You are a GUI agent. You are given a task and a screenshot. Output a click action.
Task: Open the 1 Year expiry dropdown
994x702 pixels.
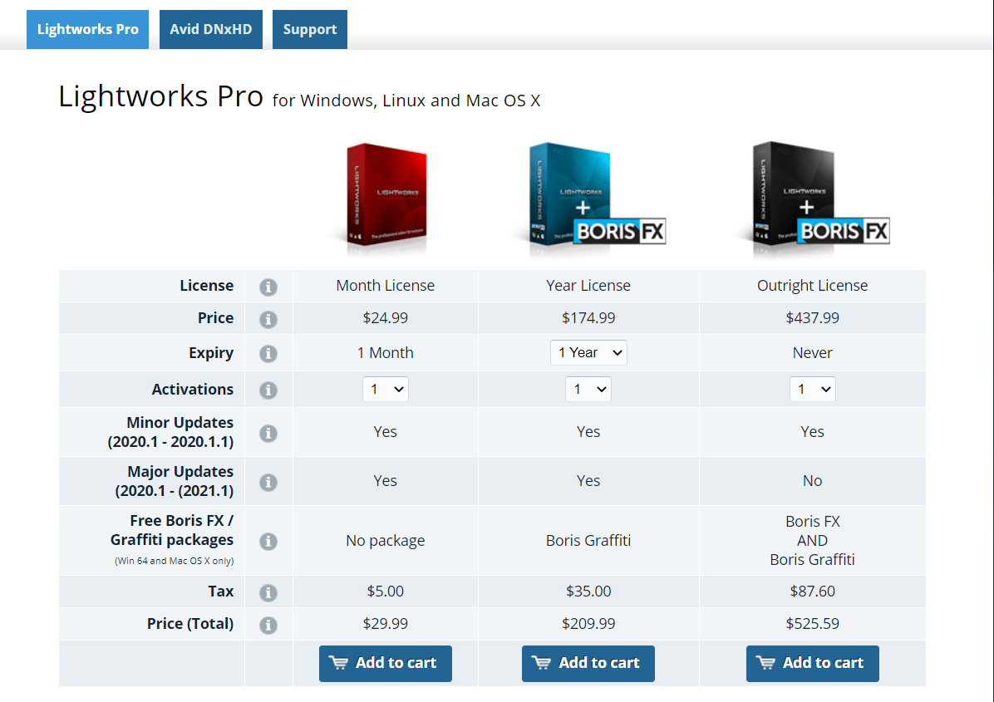coord(588,352)
